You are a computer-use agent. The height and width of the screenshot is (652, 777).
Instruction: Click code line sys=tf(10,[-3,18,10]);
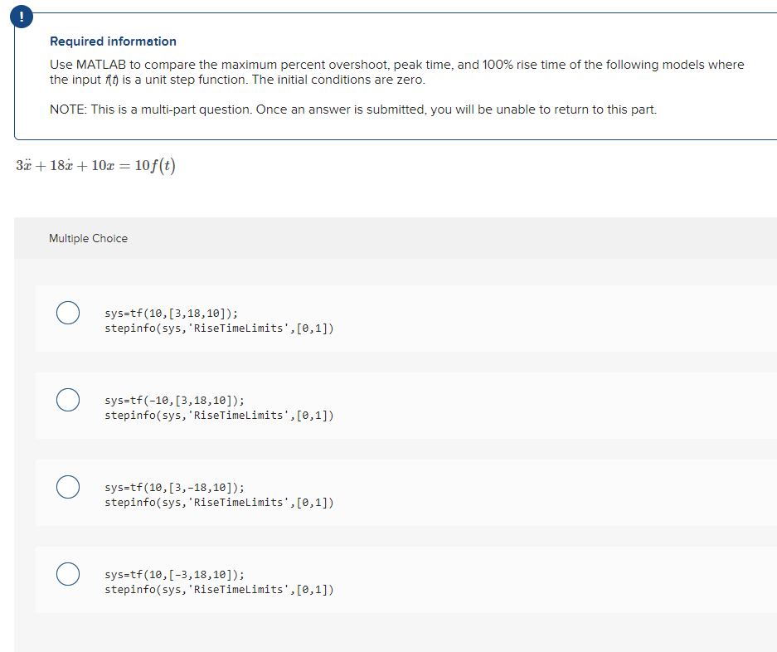174,575
